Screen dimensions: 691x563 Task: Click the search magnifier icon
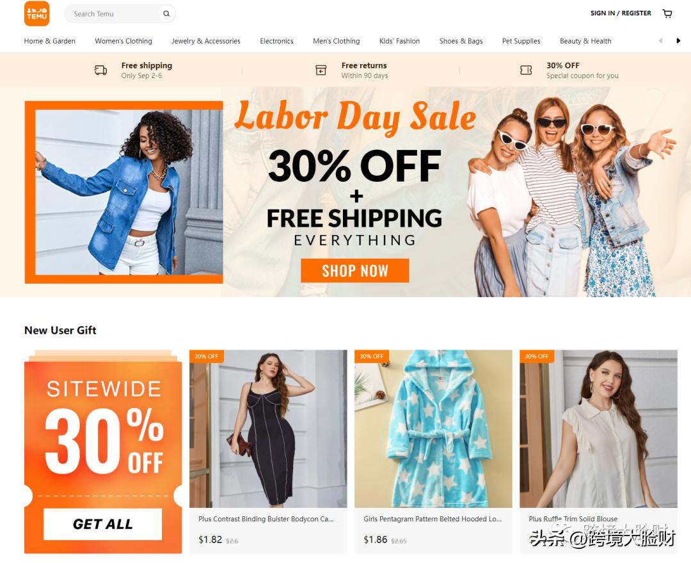point(166,13)
